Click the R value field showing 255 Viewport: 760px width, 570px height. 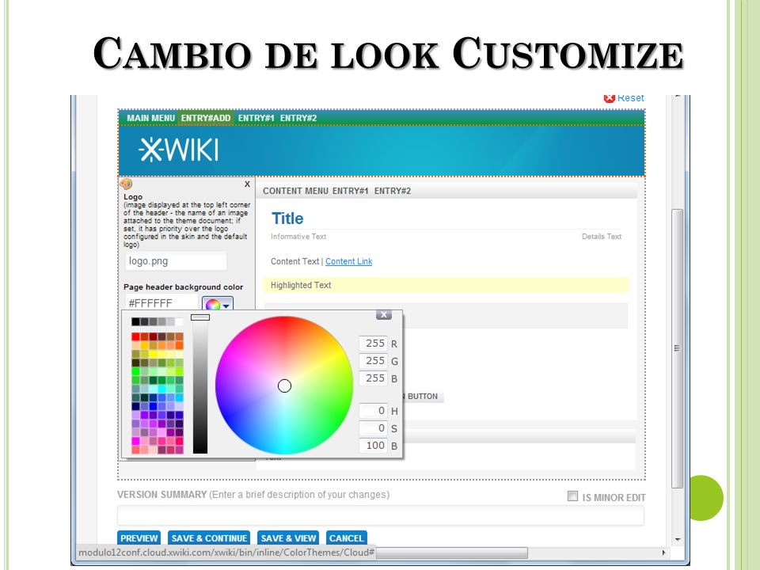point(373,343)
